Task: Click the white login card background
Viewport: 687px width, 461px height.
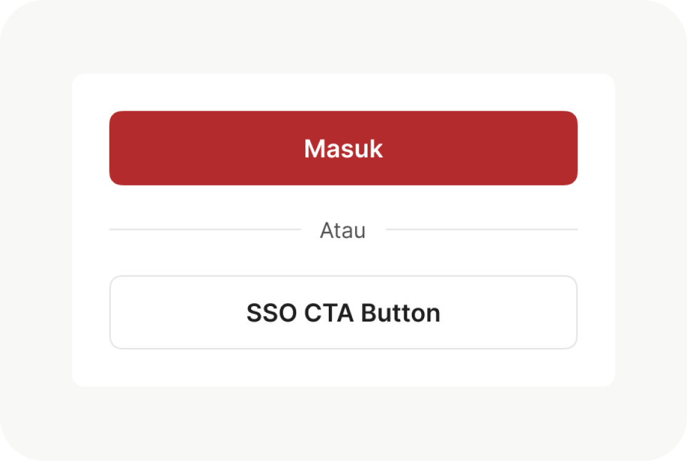Action: point(343,368)
